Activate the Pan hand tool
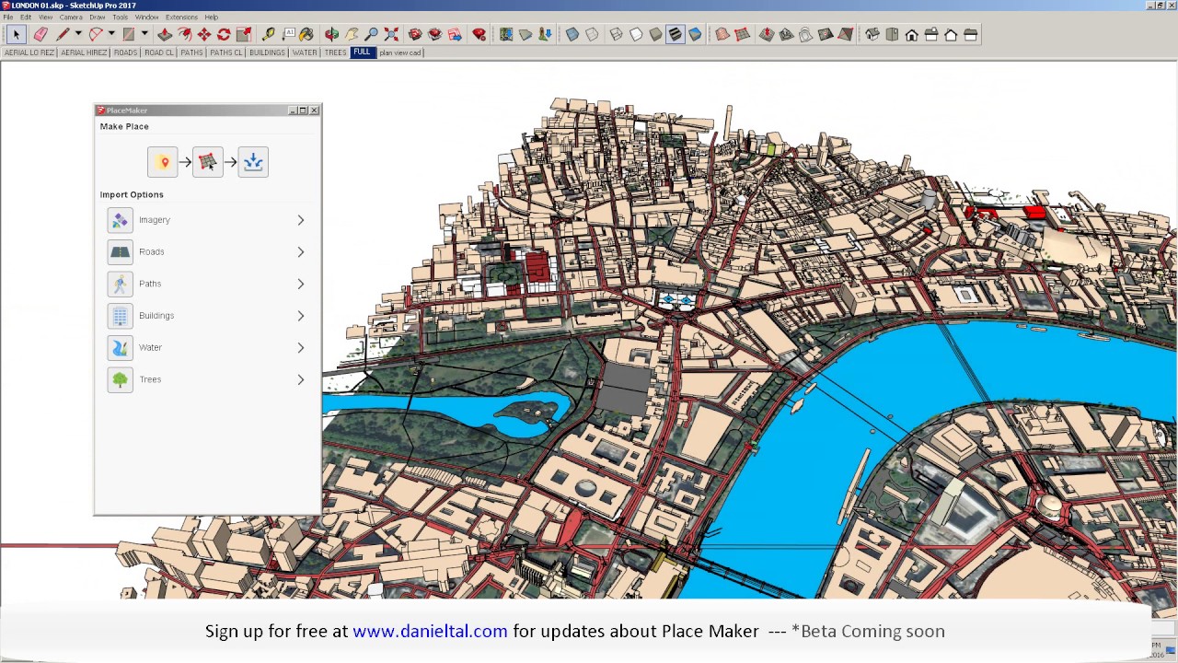The width and height of the screenshot is (1178, 663). click(x=352, y=34)
